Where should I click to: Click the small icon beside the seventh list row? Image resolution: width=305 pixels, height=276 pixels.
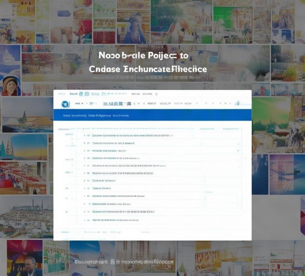[x=88, y=180]
